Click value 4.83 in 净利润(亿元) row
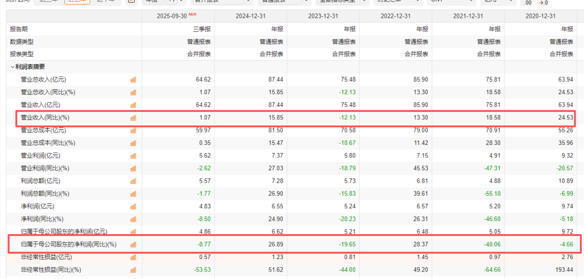584x279 pixels. 205,207
